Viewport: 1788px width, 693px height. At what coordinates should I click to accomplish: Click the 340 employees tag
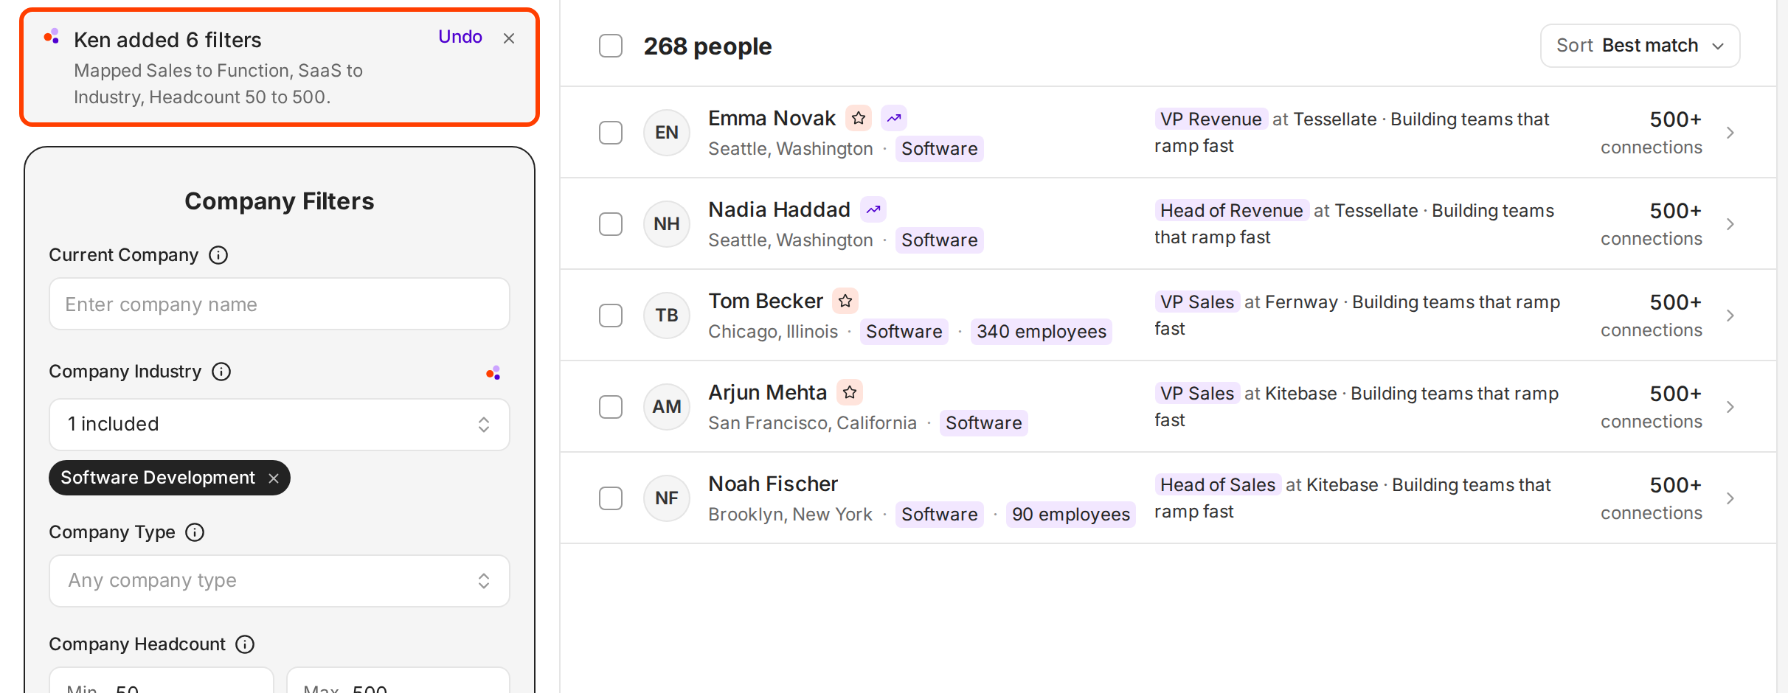[1042, 332]
